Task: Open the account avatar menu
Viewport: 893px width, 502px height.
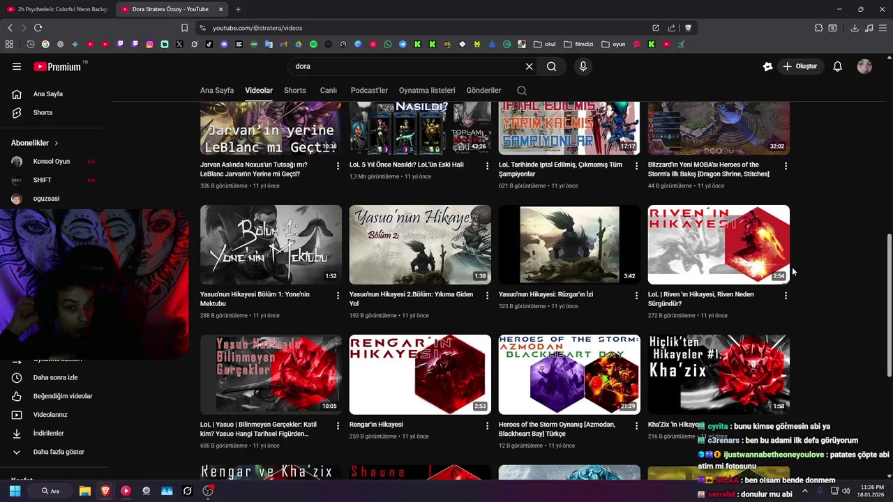Action: click(864, 66)
